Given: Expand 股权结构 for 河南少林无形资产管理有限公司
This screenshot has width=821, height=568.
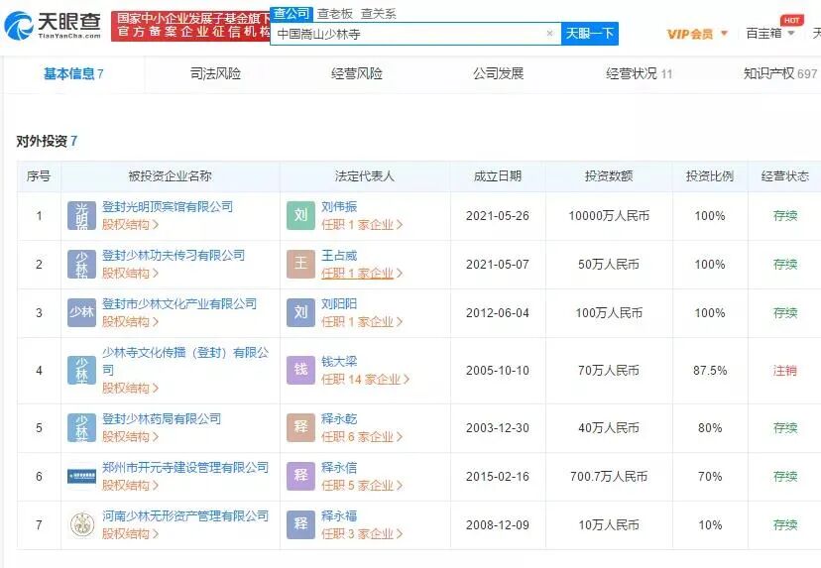Looking at the screenshot, I should click(x=130, y=534).
